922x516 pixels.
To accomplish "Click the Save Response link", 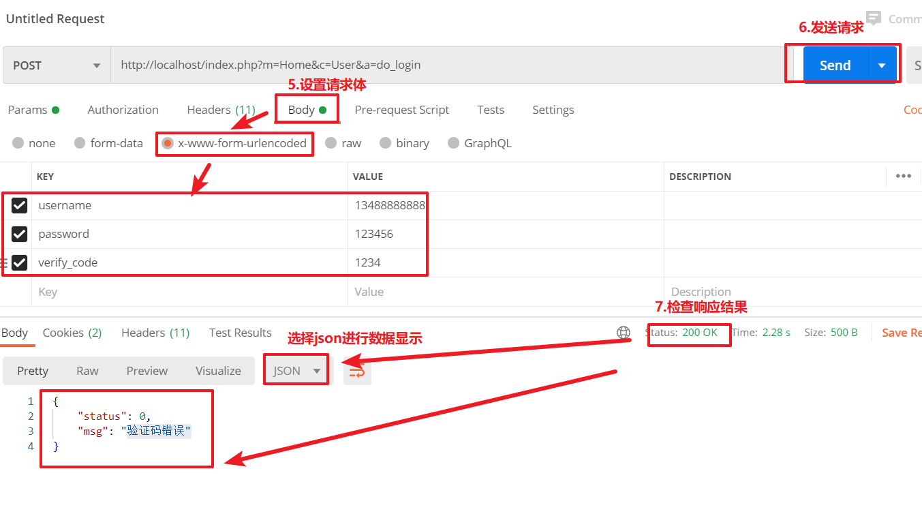I will click(902, 333).
